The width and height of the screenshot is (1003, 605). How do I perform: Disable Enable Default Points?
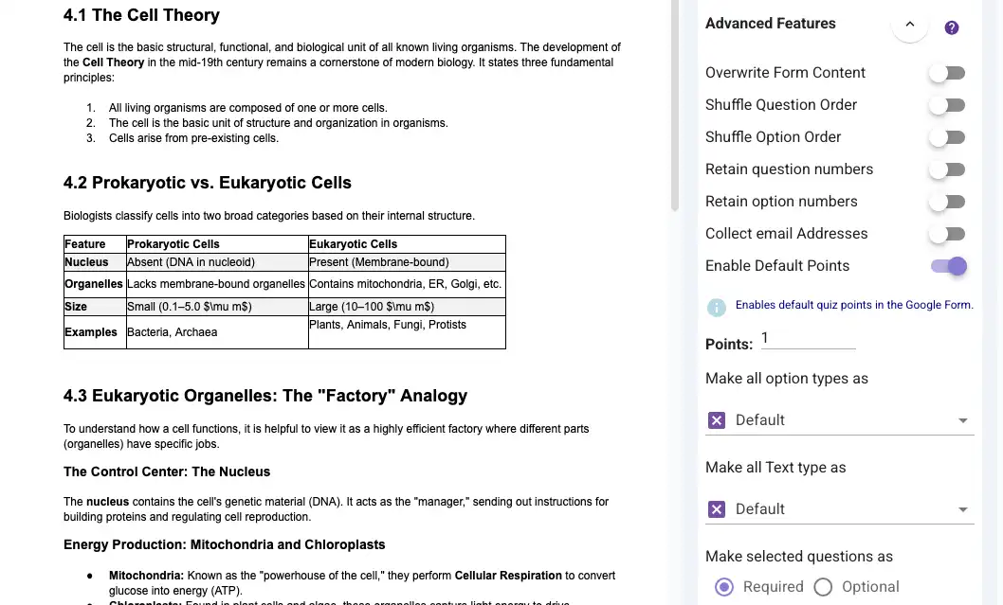[948, 266]
